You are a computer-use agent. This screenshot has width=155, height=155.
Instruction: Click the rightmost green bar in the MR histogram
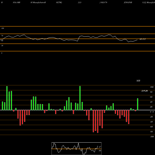pyautogui.click(x=138, y=104)
